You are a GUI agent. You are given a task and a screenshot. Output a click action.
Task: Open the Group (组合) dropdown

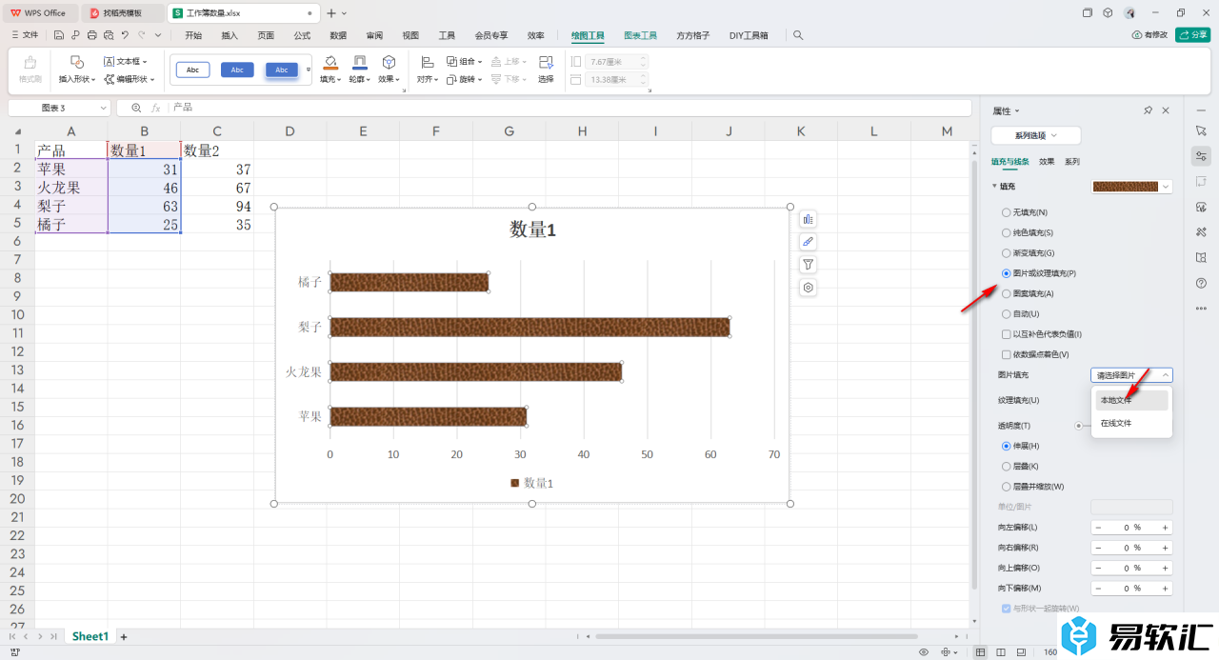click(465, 61)
